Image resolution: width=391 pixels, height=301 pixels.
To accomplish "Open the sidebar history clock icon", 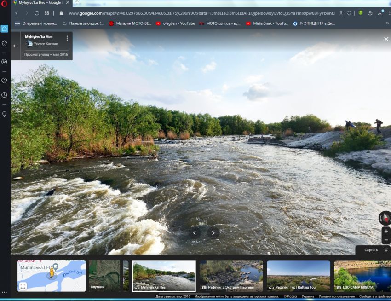I will tap(4, 95).
